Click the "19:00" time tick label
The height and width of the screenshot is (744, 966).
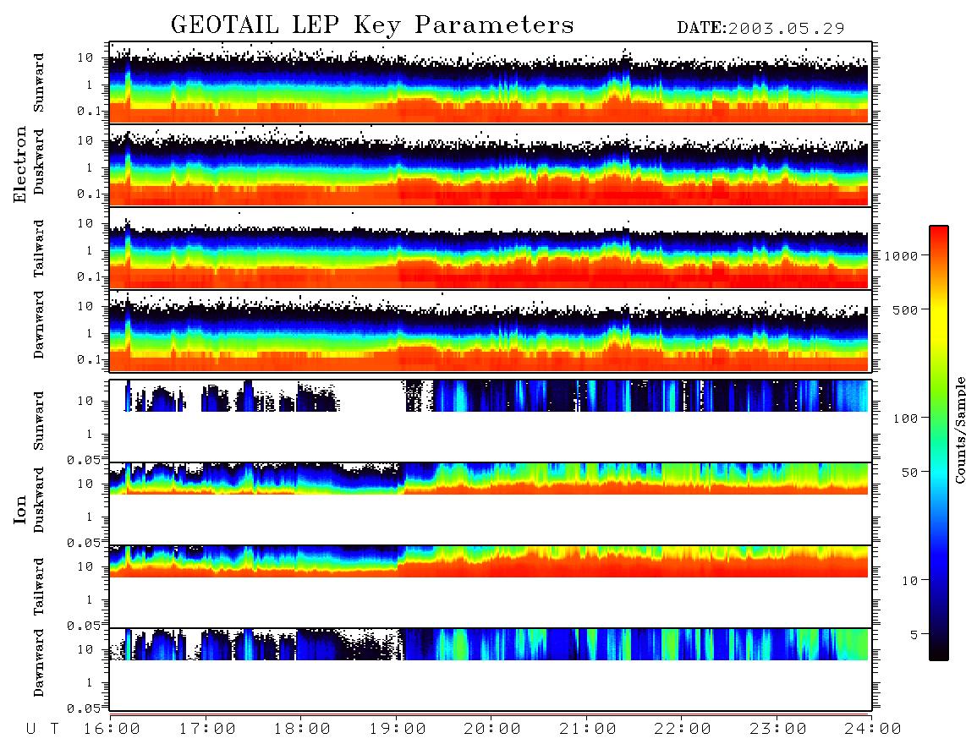coord(398,729)
